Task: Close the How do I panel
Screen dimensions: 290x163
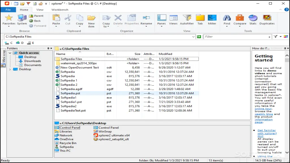Action: point(288,48)
